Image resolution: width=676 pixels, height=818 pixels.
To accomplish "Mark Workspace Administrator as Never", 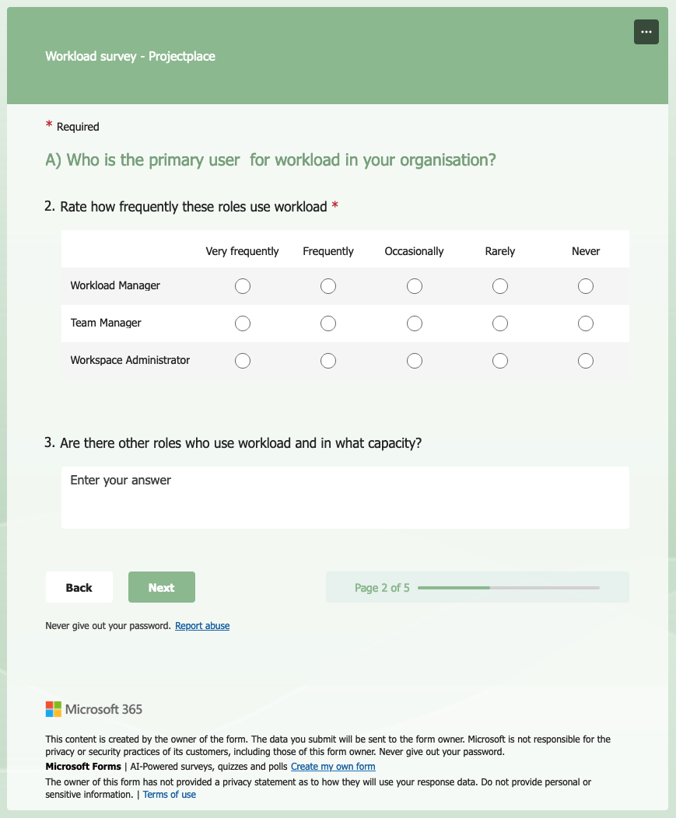I will 586,361.
